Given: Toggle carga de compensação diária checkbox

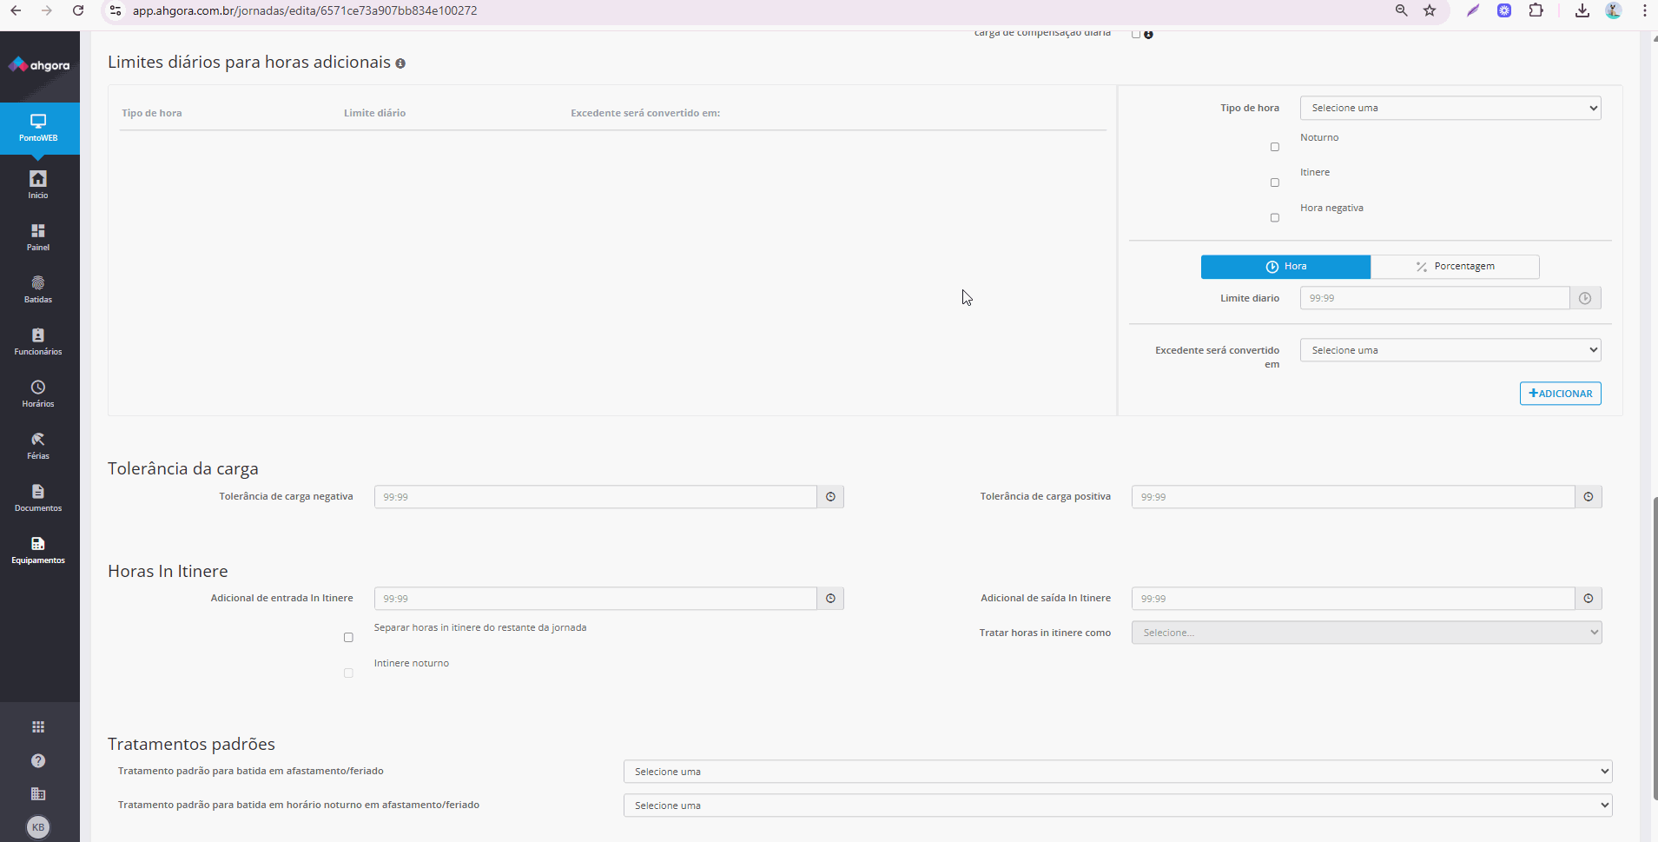Looking at the screenshot, I should tap(1136, 35).
